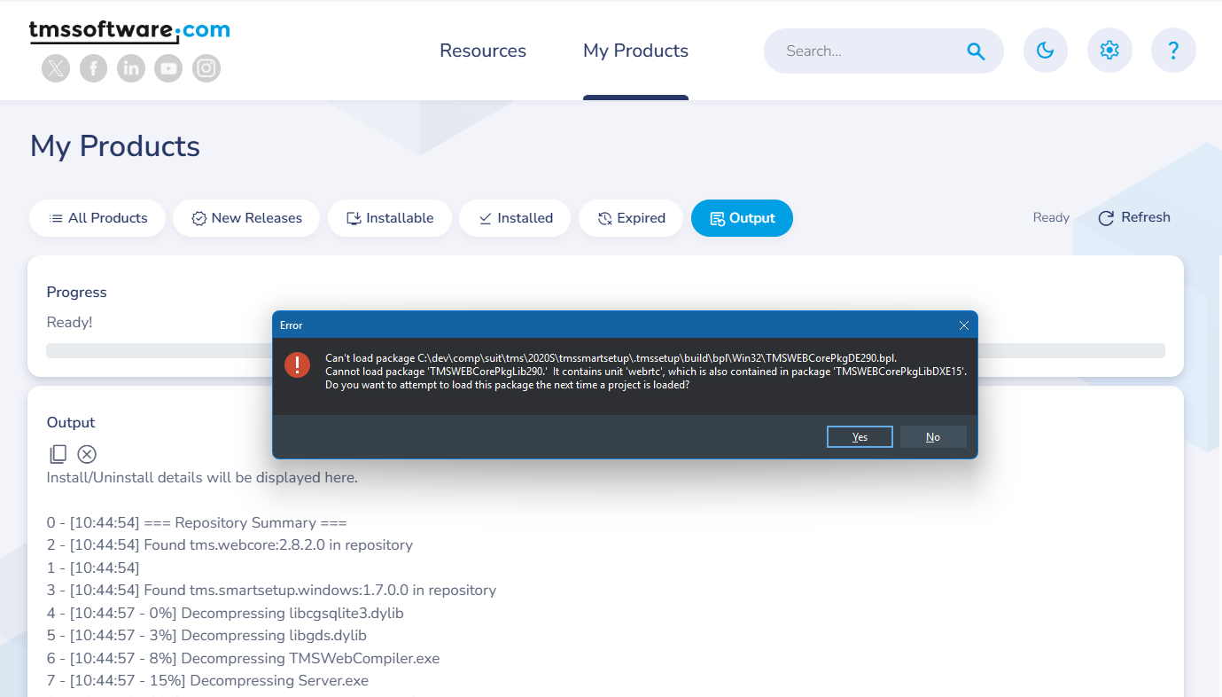Show the All Products tab
The image size is (1222, 697).
pos(97,218)
